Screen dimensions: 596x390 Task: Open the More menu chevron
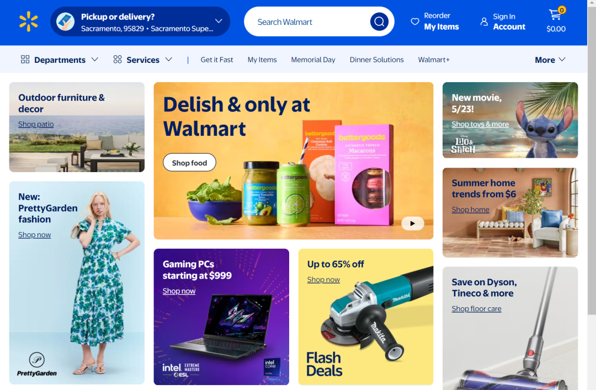[x=562, y=59]
